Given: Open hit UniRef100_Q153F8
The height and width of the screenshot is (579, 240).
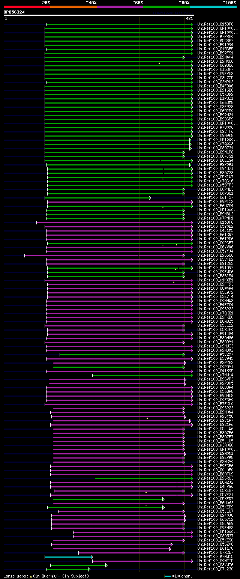Looking at the screenshot, I should point(215,24).
